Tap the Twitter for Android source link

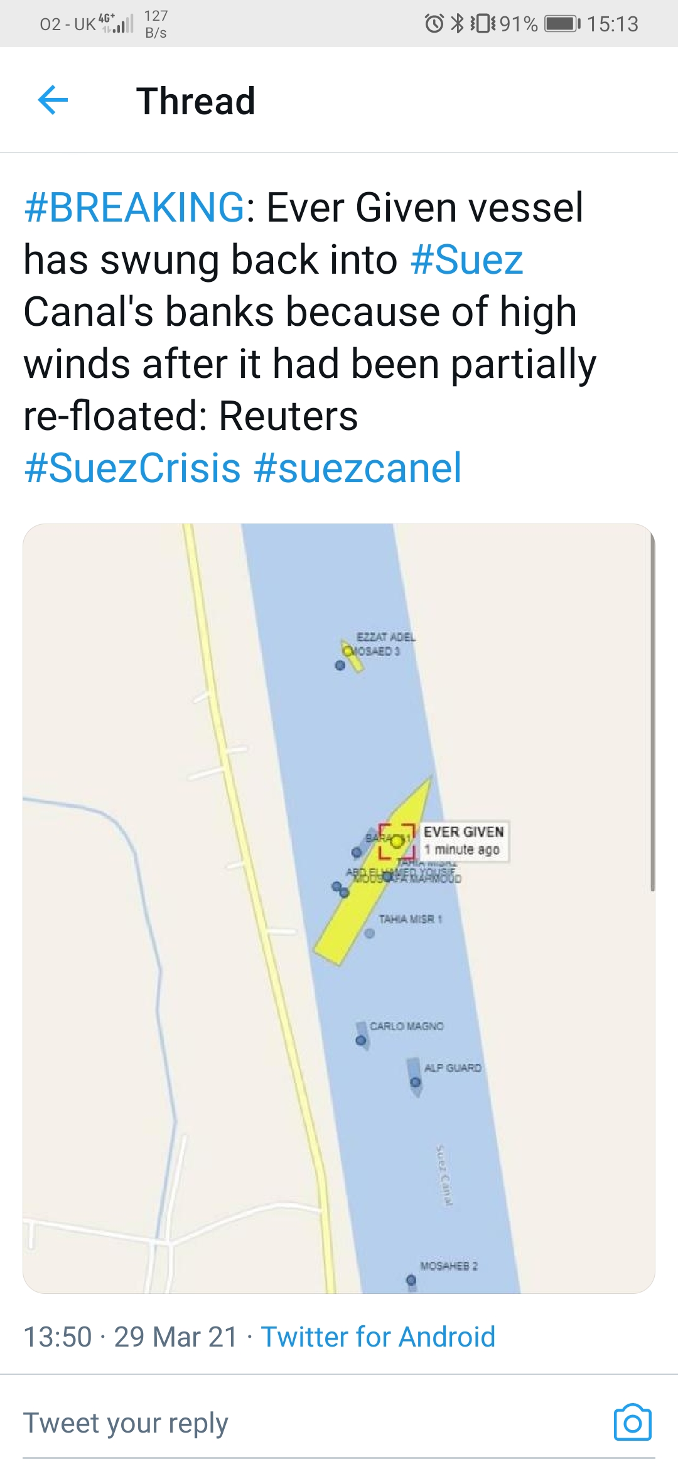378,1337
